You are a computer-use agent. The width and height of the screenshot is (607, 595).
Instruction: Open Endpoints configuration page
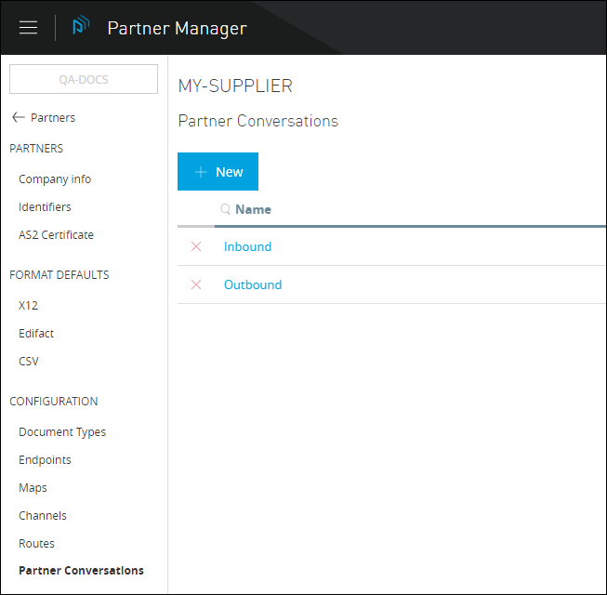45,460
